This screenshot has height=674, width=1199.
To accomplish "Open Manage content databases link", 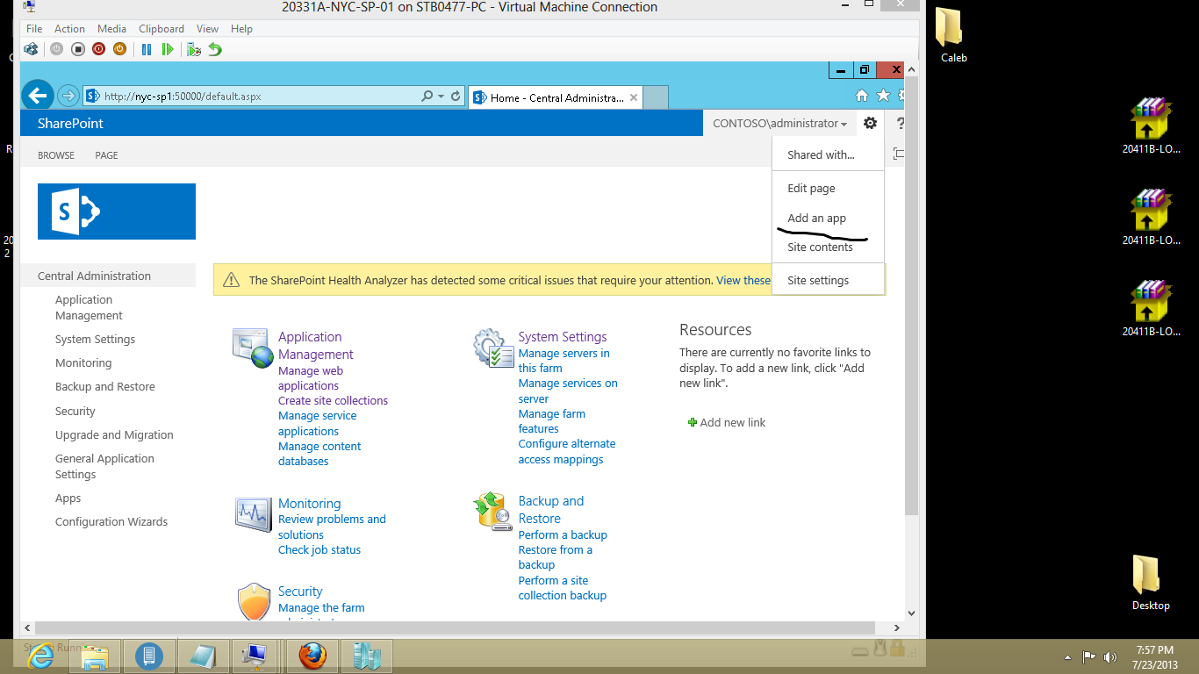I will point(319,454).
